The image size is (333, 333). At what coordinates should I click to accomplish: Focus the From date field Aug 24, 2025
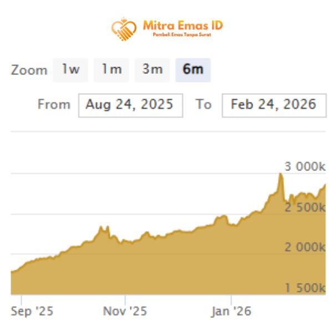[130, 105]
